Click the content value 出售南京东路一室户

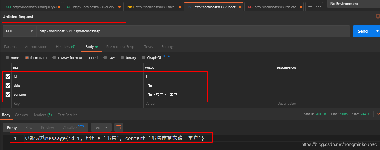coord(209,95)
